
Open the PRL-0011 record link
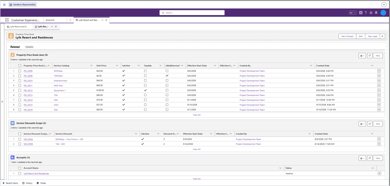tap(28, 86)
